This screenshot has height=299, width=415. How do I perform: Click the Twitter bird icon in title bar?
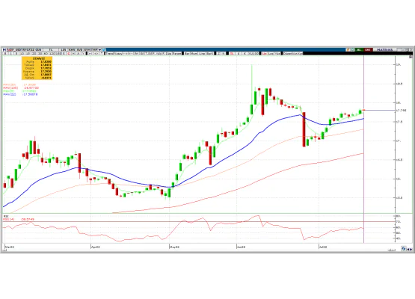104,50
